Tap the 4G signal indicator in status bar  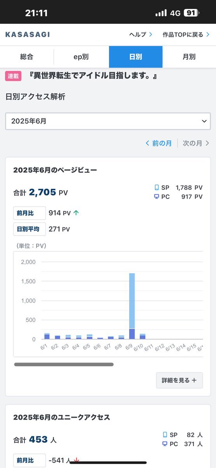(x=175, y=13)
